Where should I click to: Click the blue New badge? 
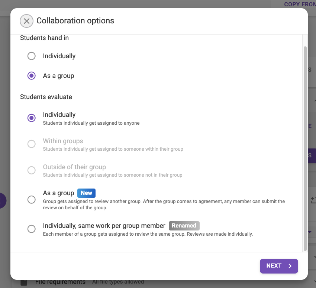pos(87,193)
